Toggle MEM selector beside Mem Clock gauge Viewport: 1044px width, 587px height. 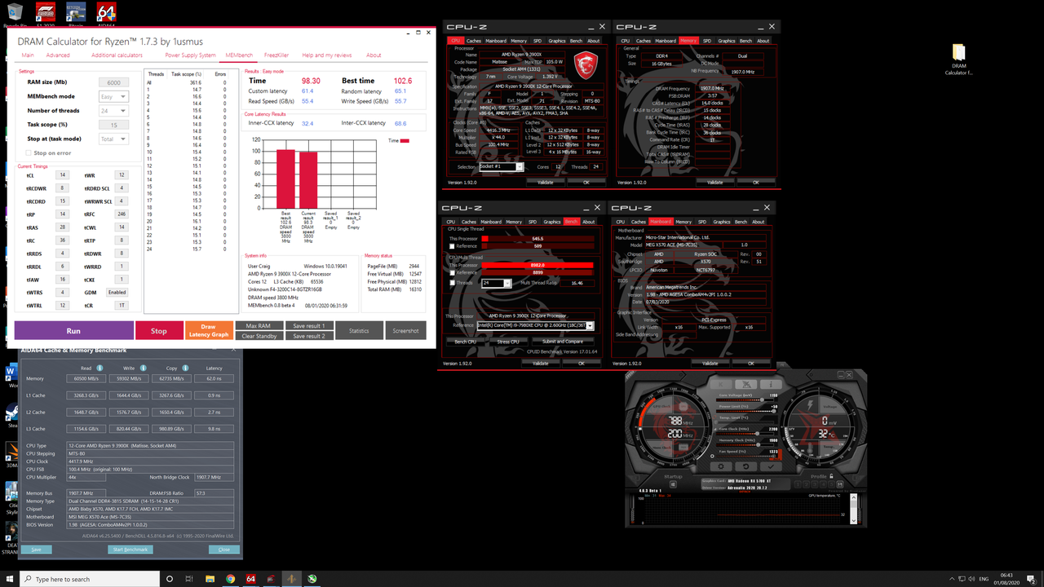683,447
